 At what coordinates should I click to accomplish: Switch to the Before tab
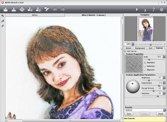(x=35, y=15)
